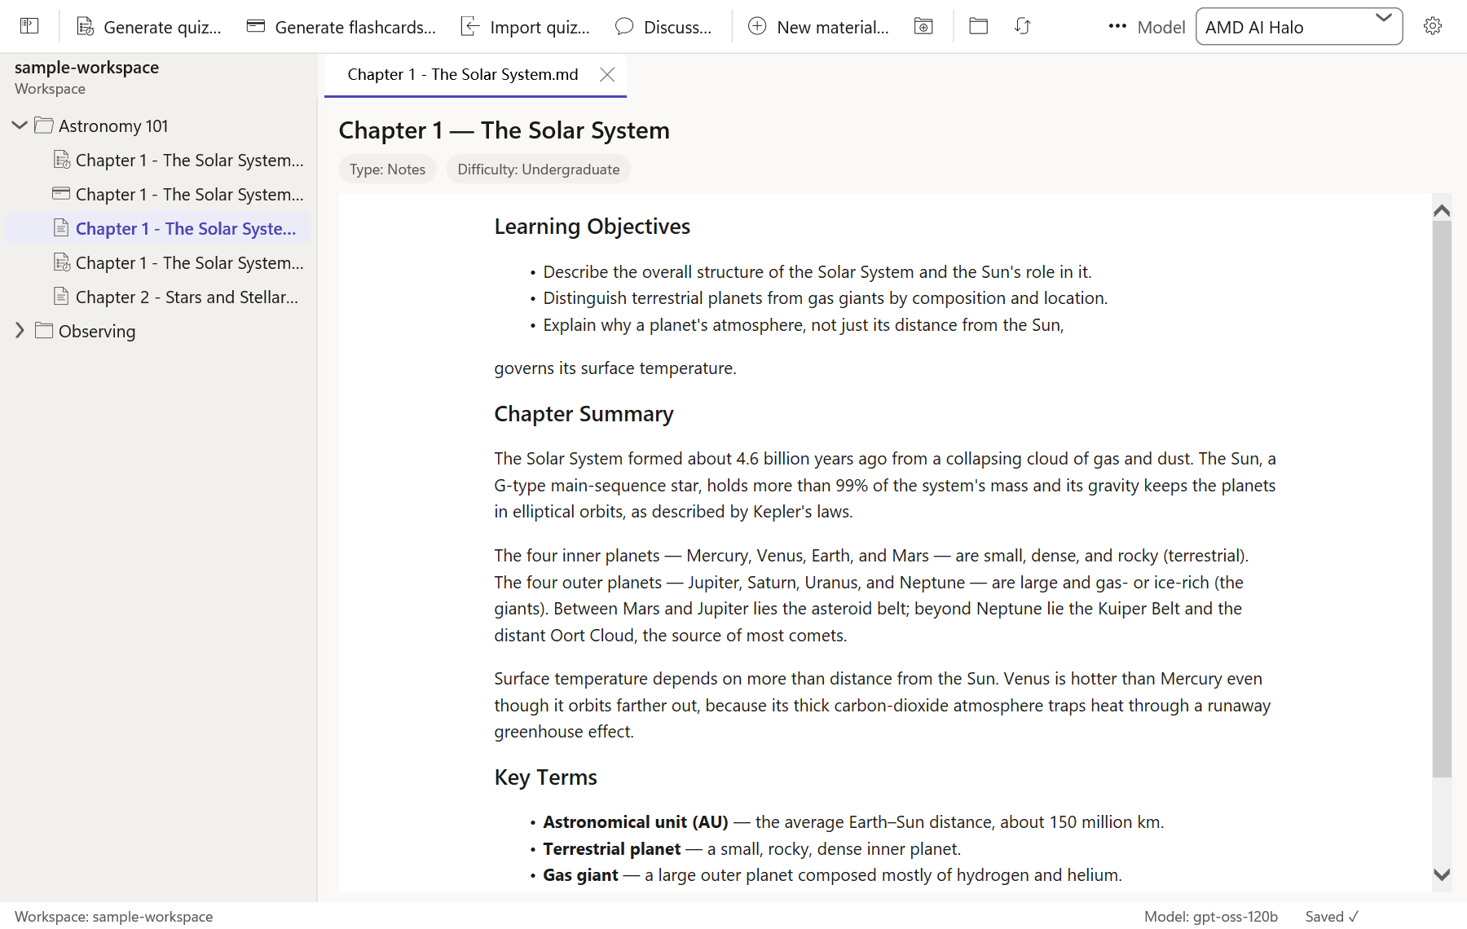Select the Chapter 1 Solar System.md tab
This screenshot has width=1467, height=929.
(463, 75)
